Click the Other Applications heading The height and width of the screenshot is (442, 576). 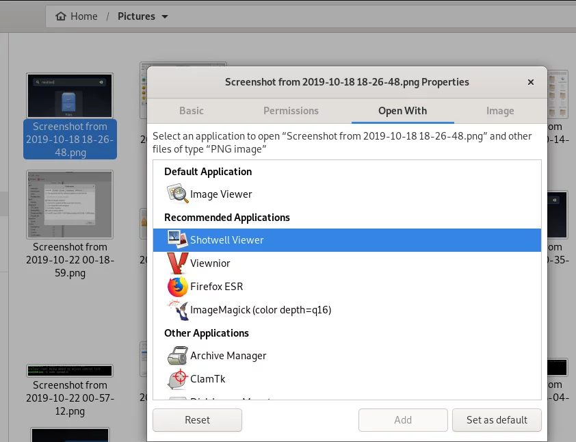(207, 333)
